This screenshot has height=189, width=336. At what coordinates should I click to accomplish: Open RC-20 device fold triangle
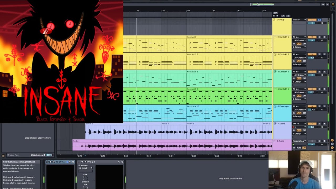click(50, 162)
